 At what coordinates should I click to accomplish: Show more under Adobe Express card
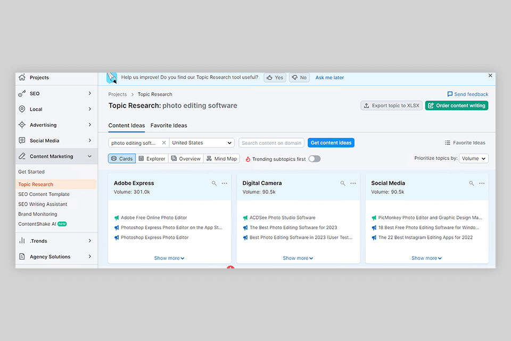[x=169, y=258]
